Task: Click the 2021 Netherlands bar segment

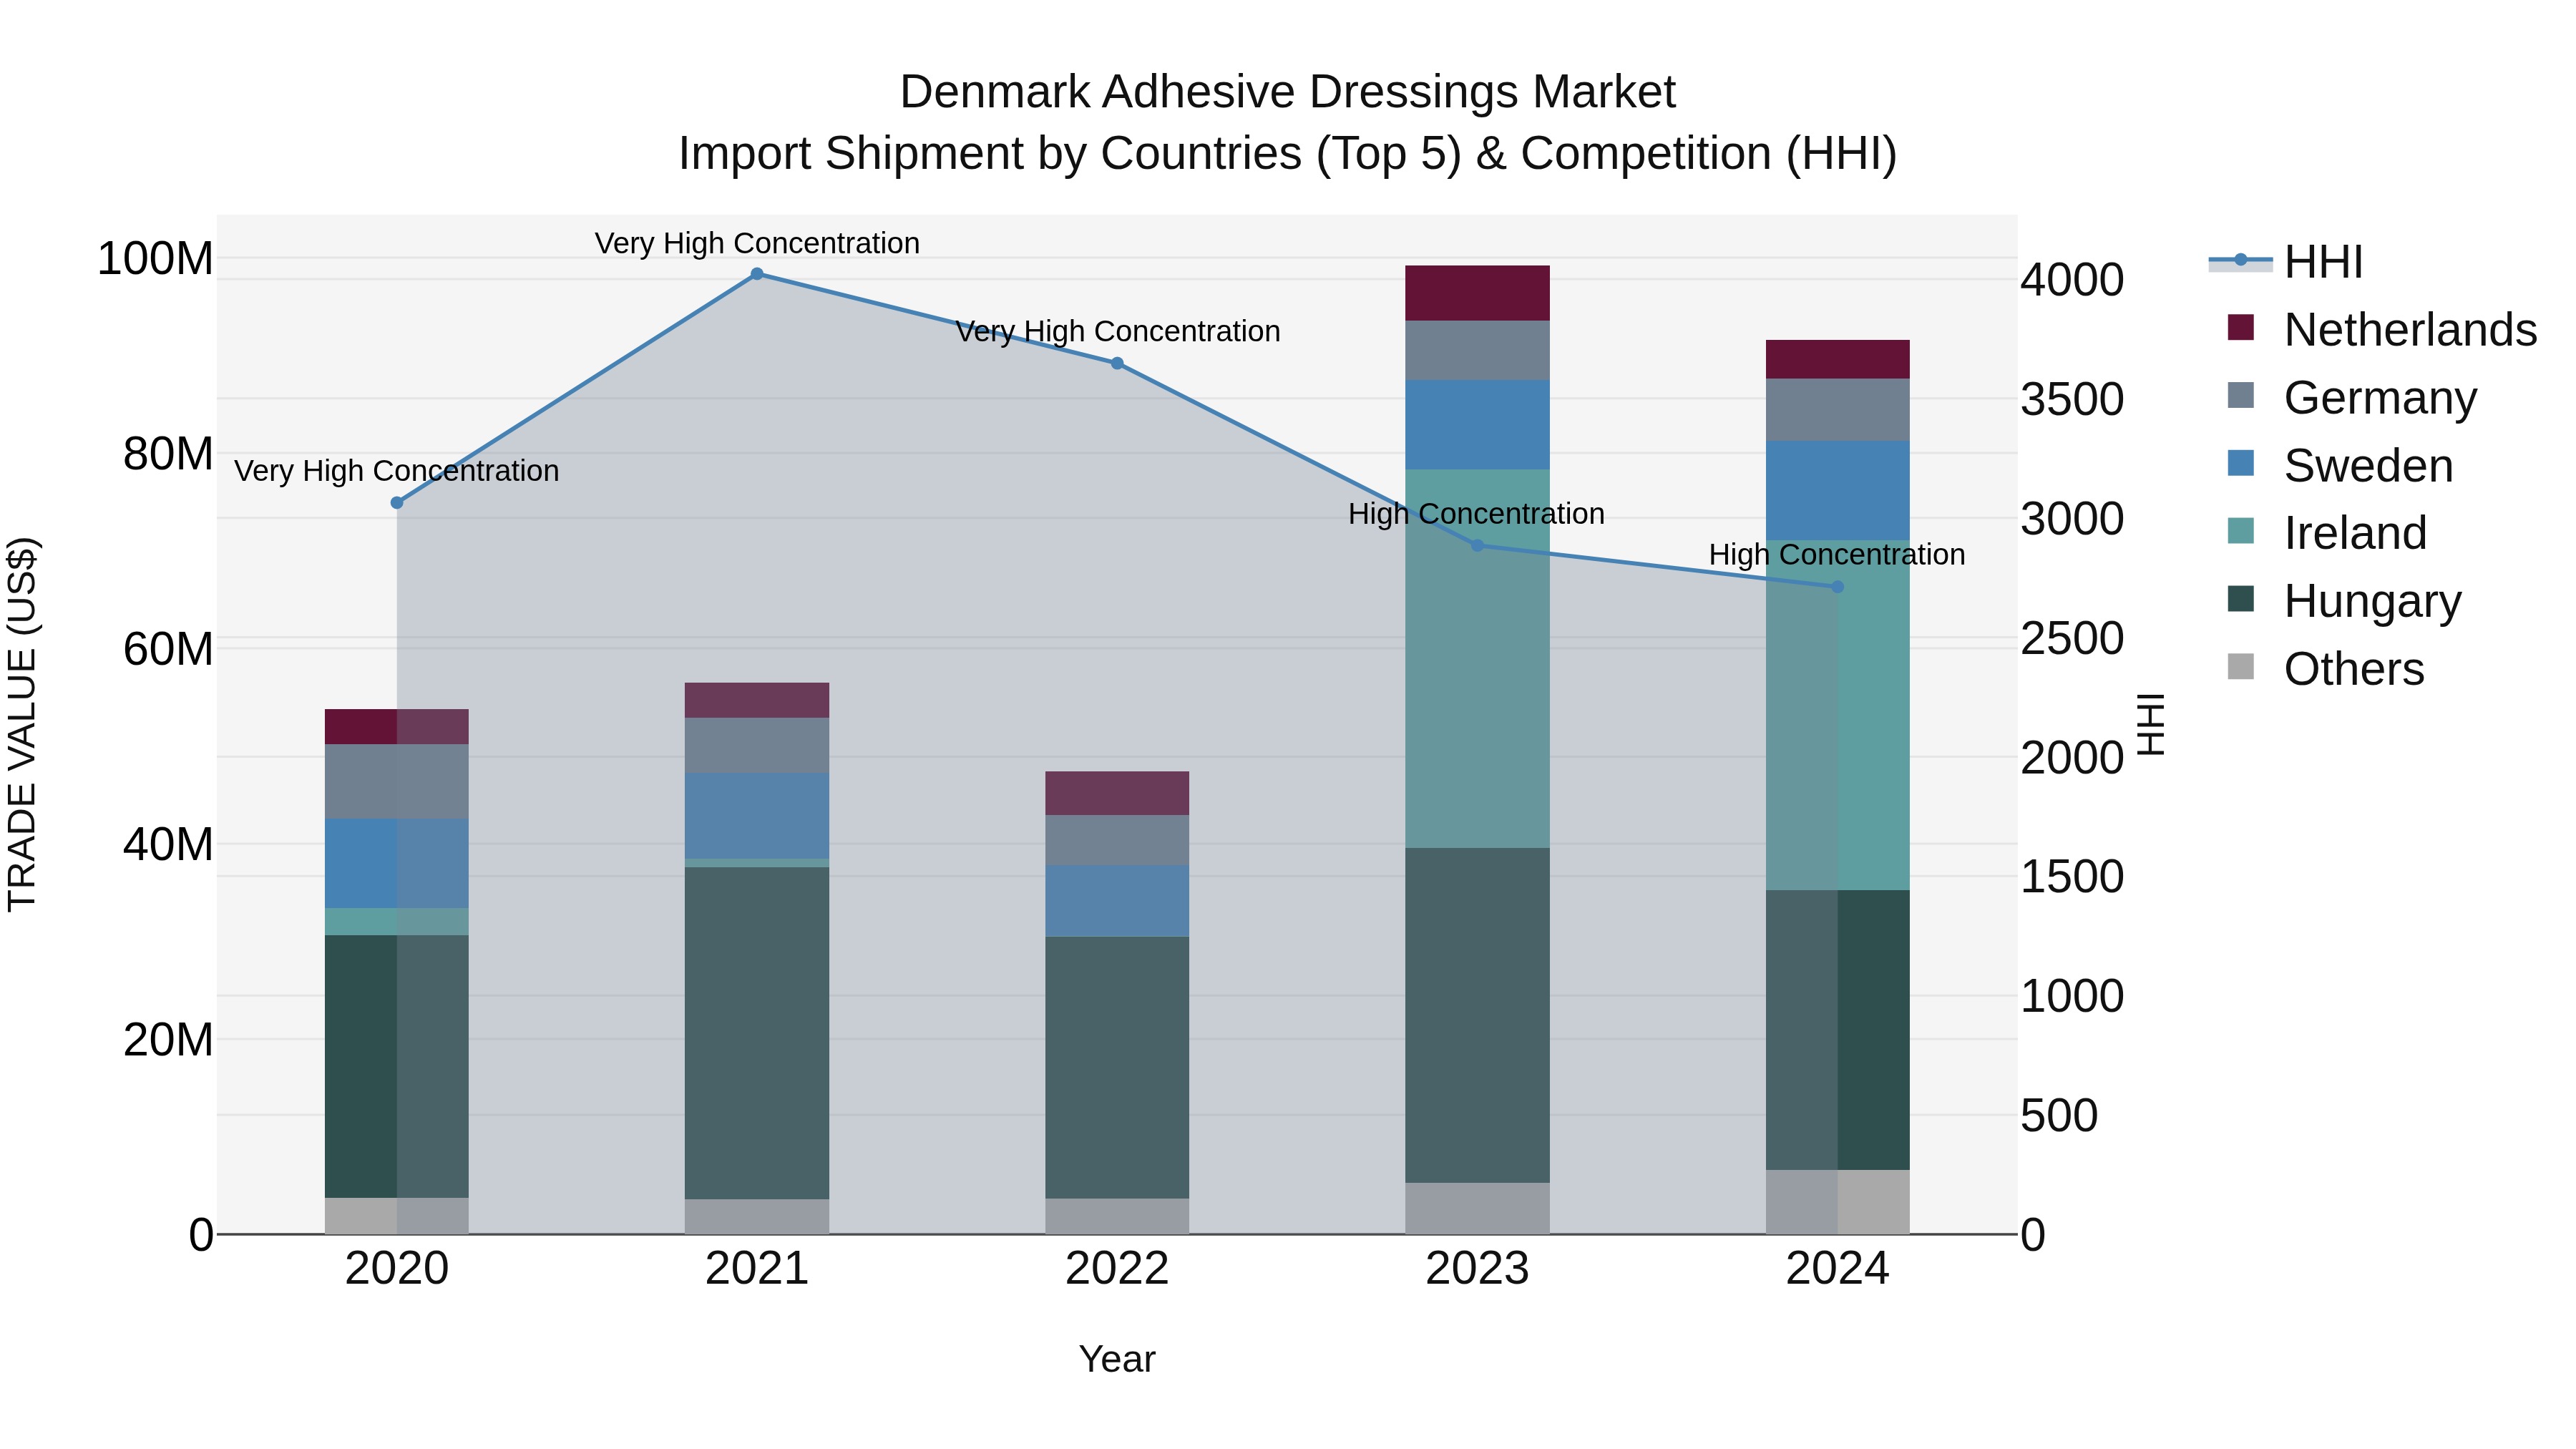Action: pos(757,700)
